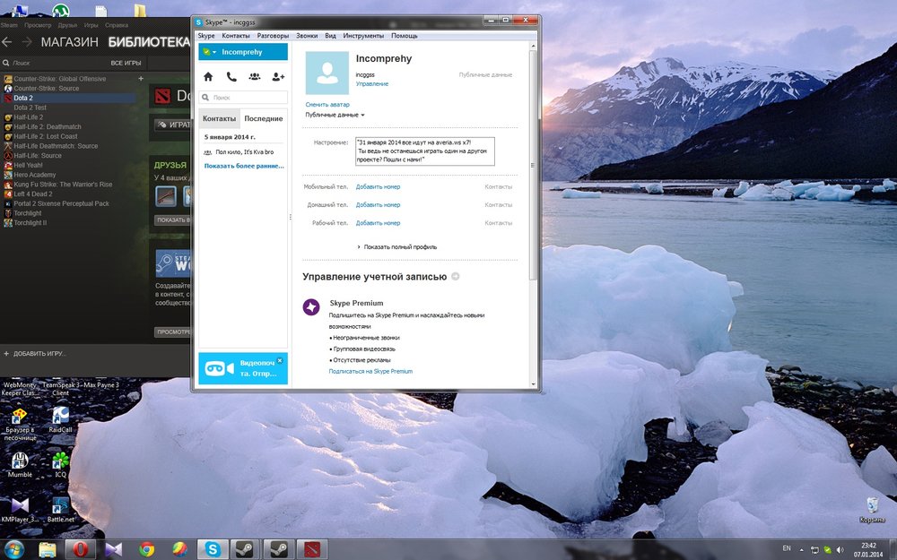Click the Steam back arrow icon
Viewport: 897px width, 560px height.
click(x=8, y=42)
